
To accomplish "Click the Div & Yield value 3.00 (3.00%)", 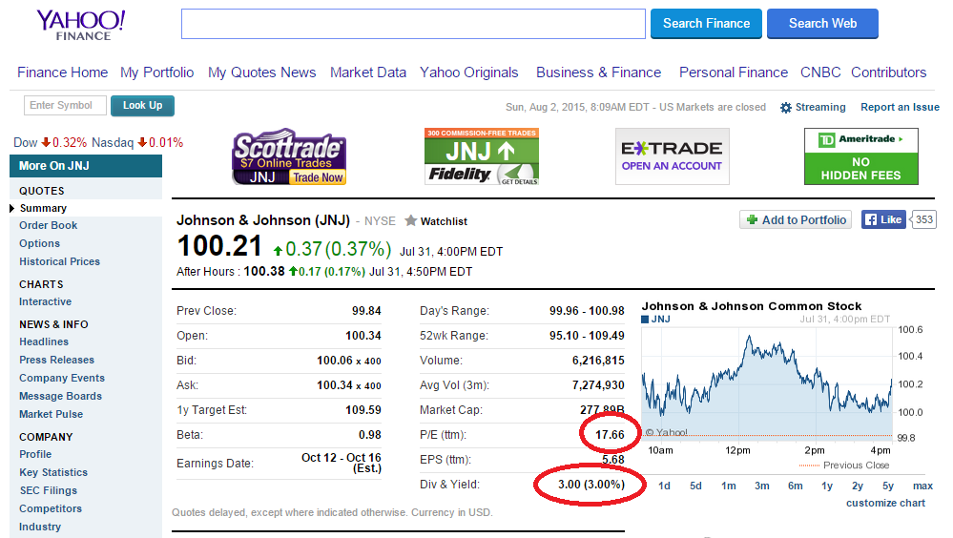I will coord(591,485).
